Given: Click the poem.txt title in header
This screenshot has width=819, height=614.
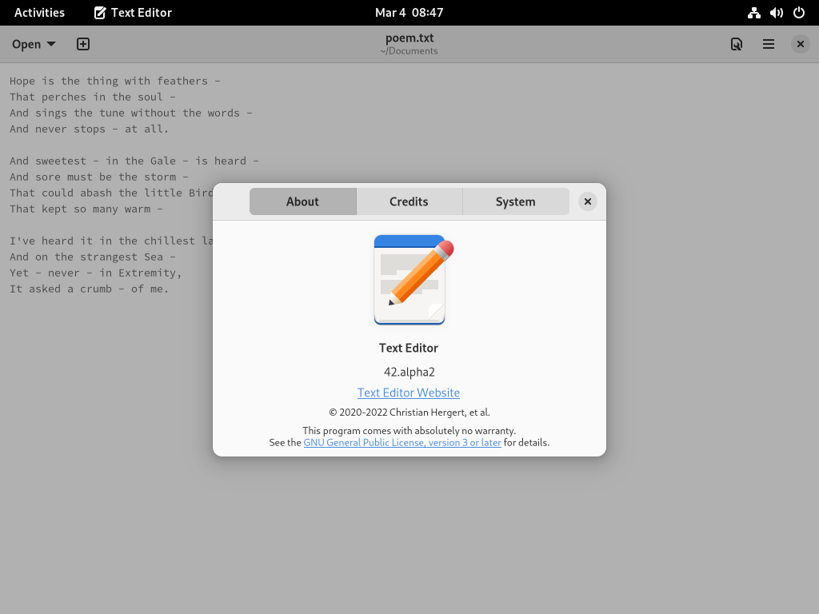Looking at the screenshot, I should tap(409, 38).
